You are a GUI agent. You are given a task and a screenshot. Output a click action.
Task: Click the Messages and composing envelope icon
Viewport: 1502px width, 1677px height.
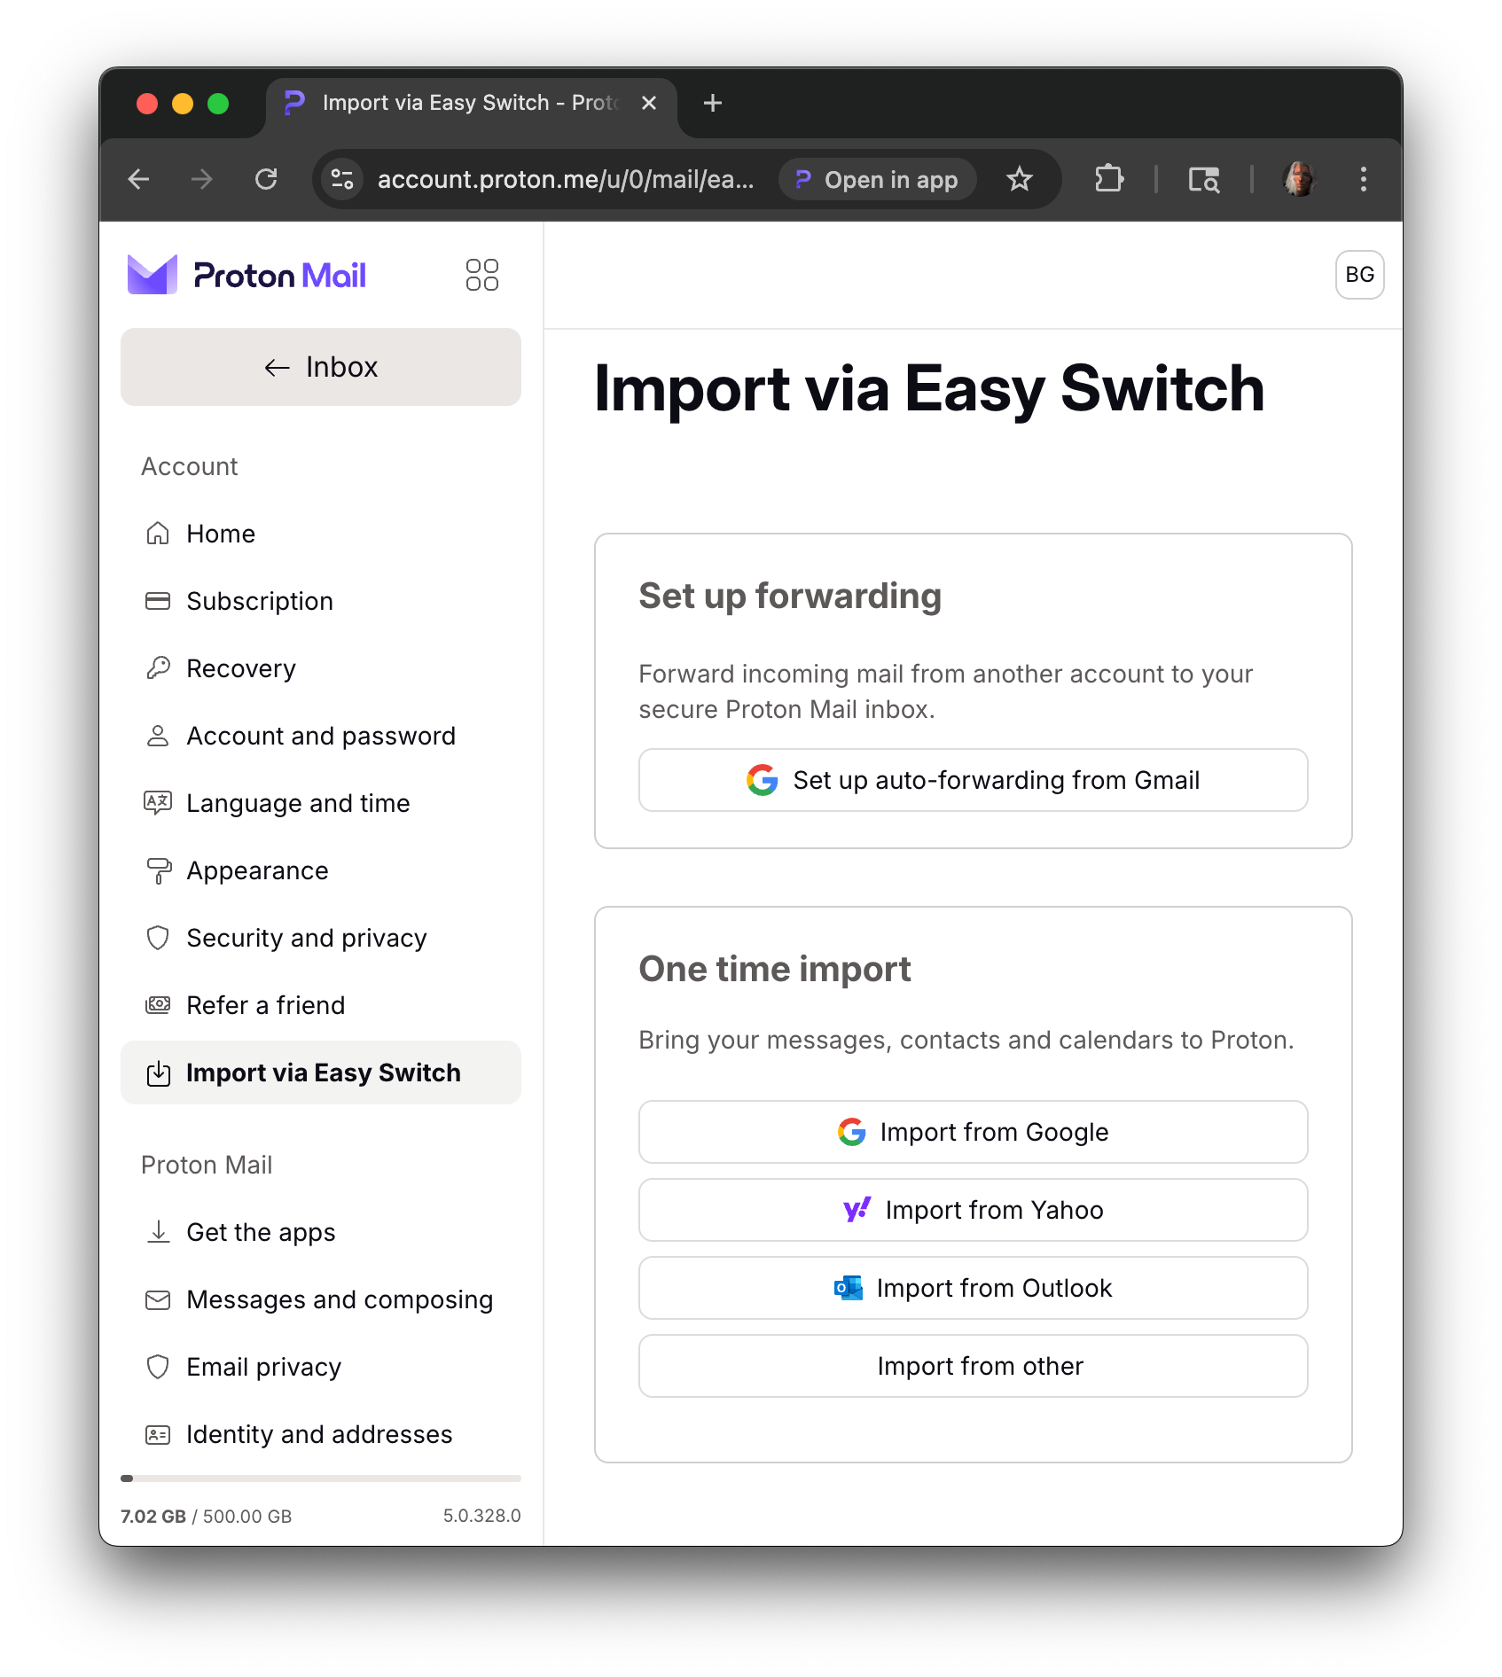point(158,1299)
